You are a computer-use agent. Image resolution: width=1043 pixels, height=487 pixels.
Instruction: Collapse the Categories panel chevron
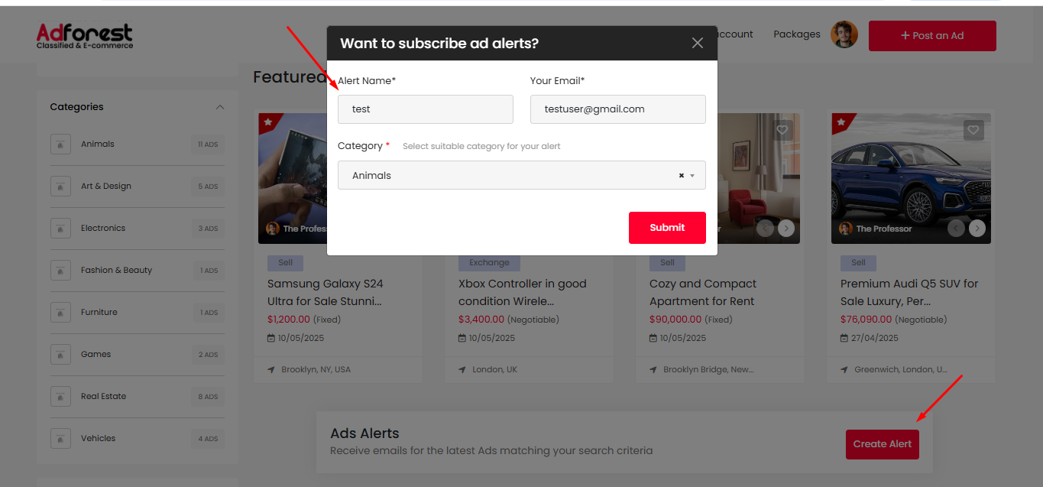tap(220, 107)
